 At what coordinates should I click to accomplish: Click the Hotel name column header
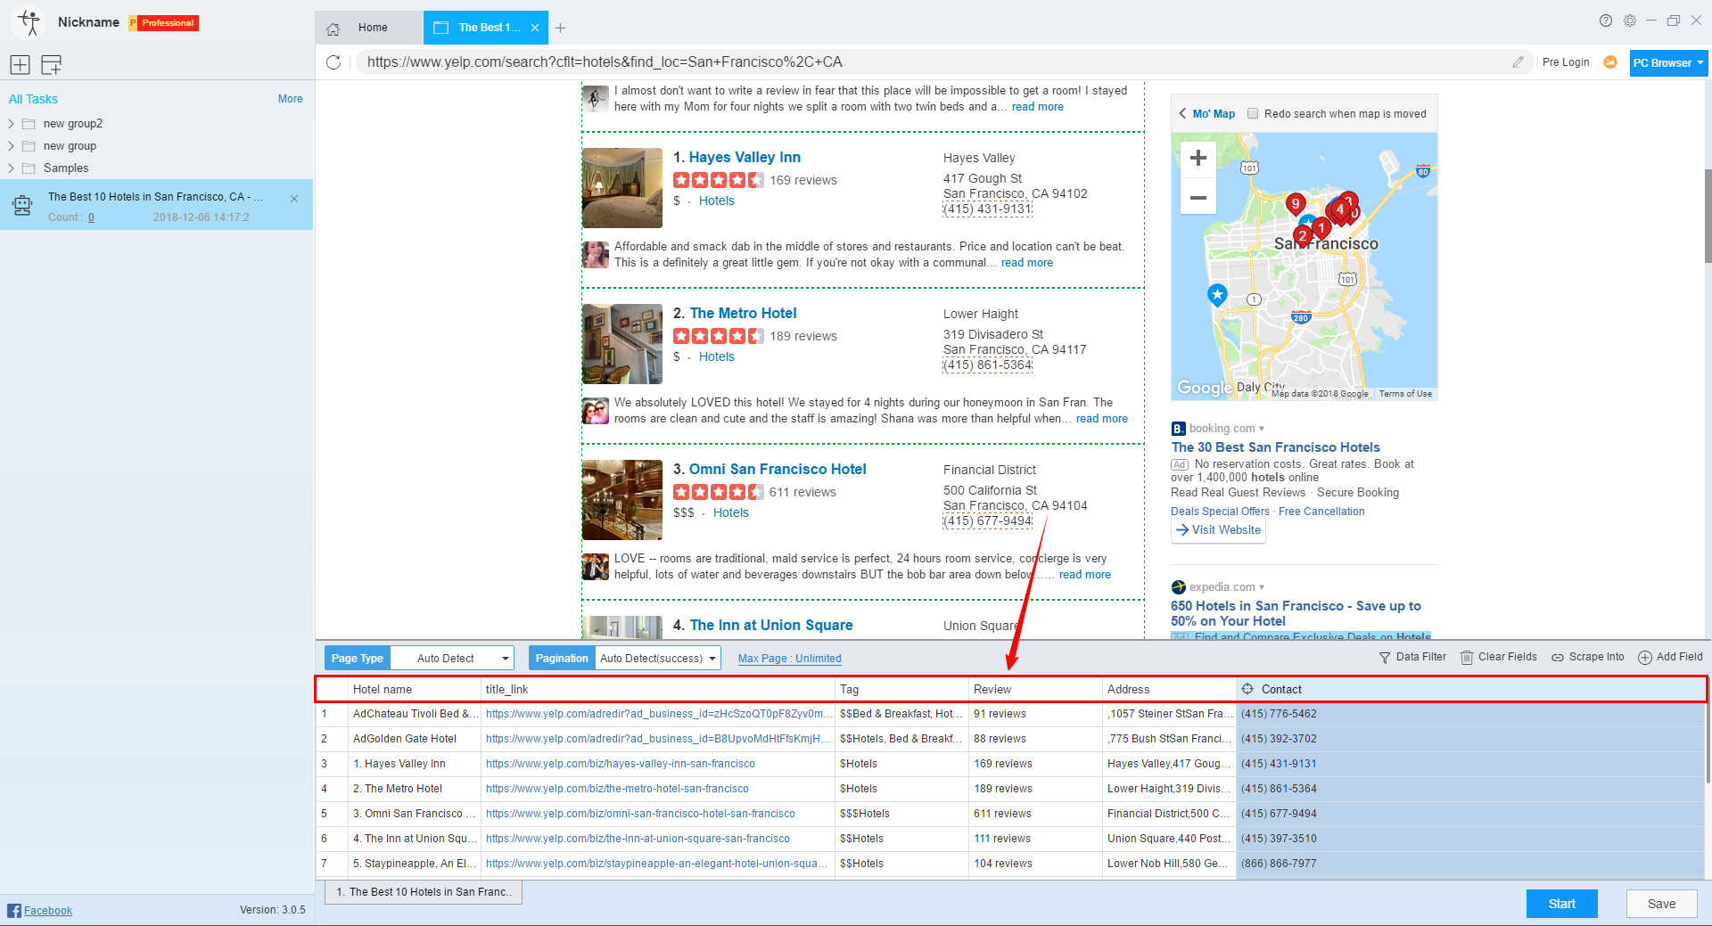(415, 689)
